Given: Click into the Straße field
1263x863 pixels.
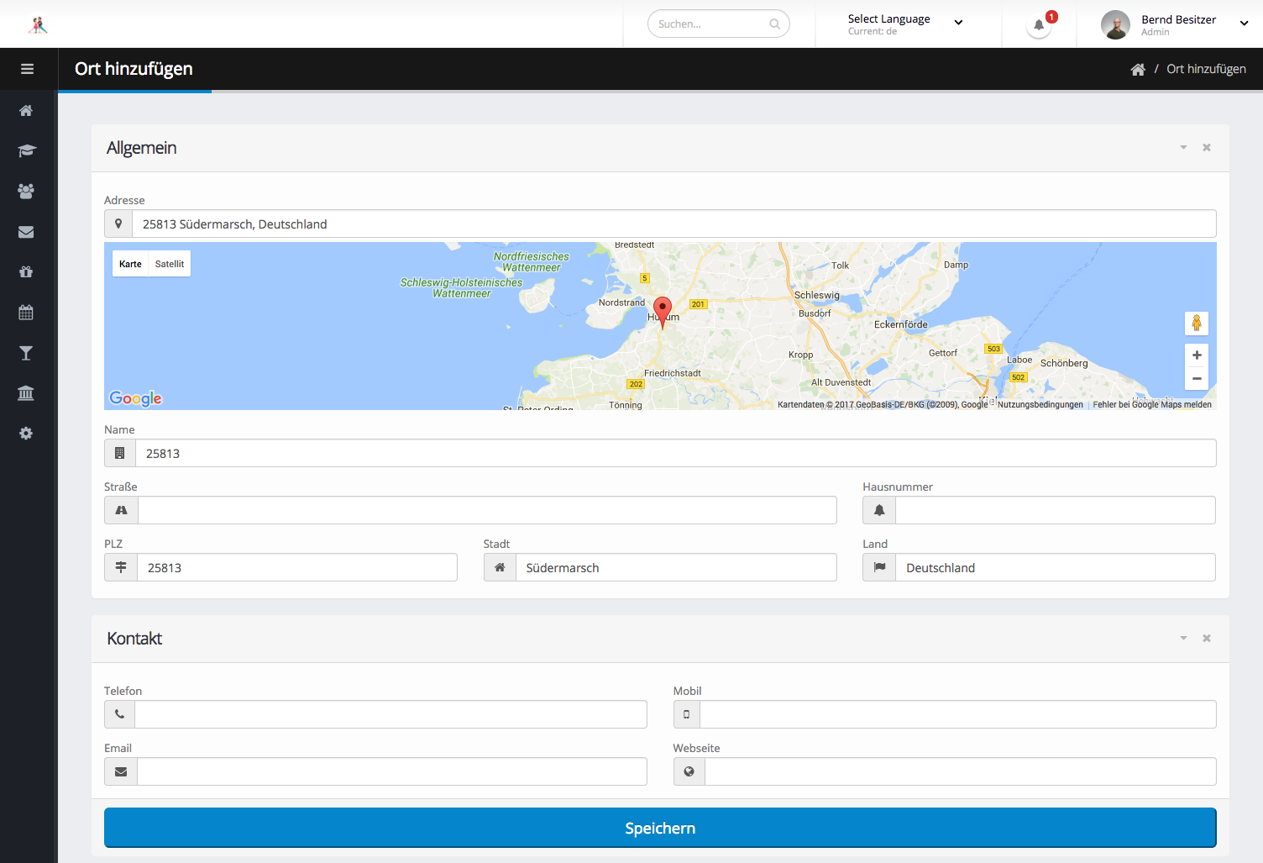Looking at the screenshot, I should (487, 510).
